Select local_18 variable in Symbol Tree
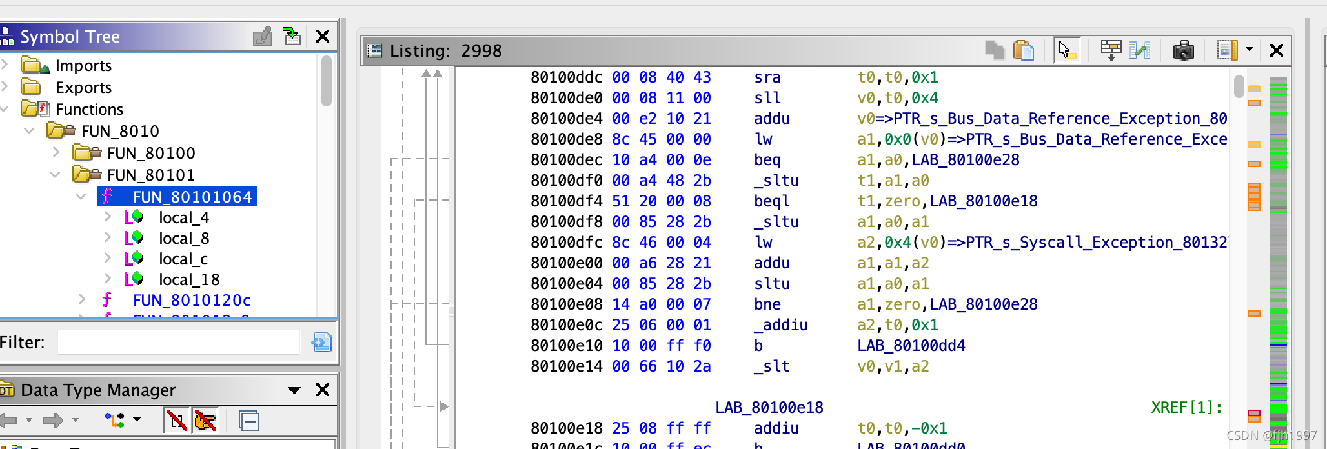The width and height of the screenshot is (1327, 449). [189, 279]
